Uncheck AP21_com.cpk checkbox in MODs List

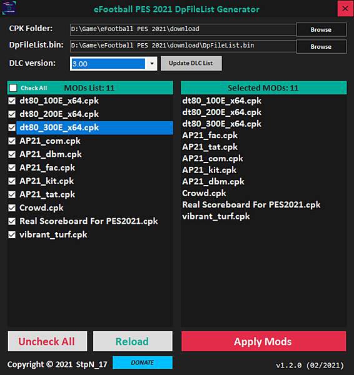tap(12, 141)
